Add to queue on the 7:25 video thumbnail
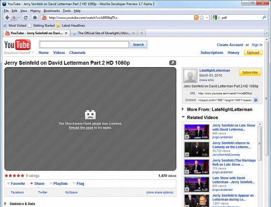 coord(187,154)
